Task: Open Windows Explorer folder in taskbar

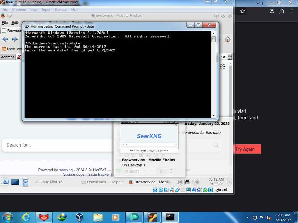Action: tap(98, 217)
